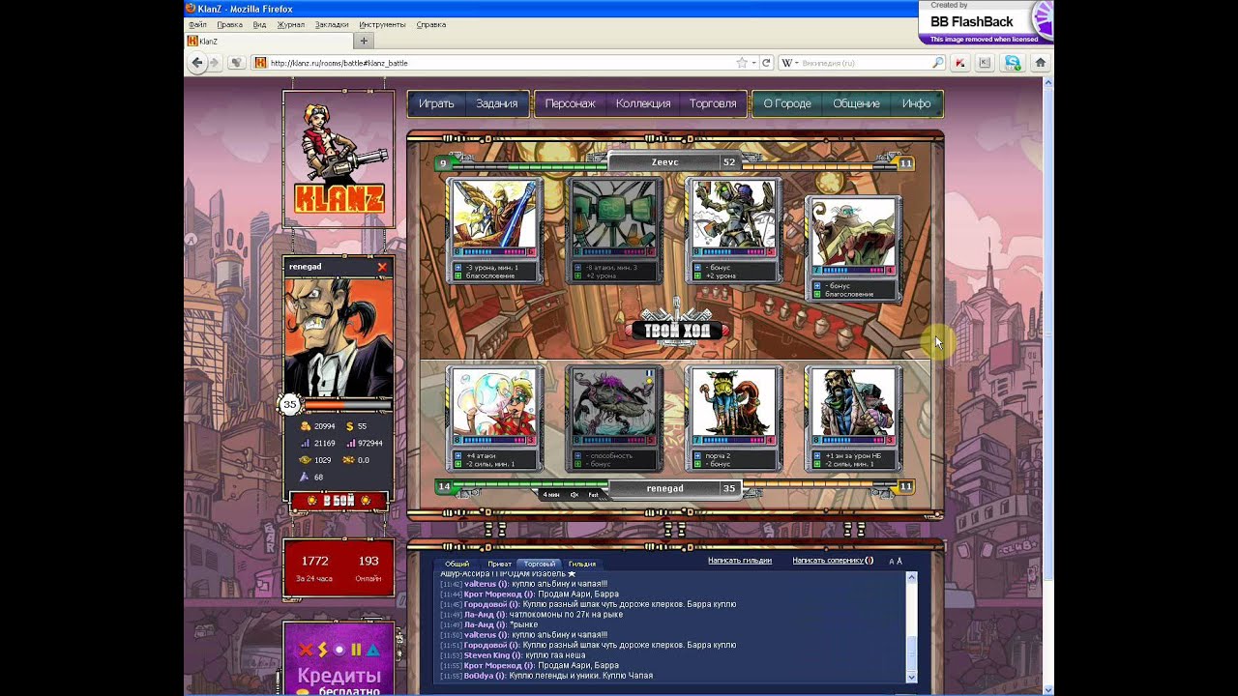
Task: Select the bearded swordsman card '+1 зн за урон НБ'
Action: [853, 417]
